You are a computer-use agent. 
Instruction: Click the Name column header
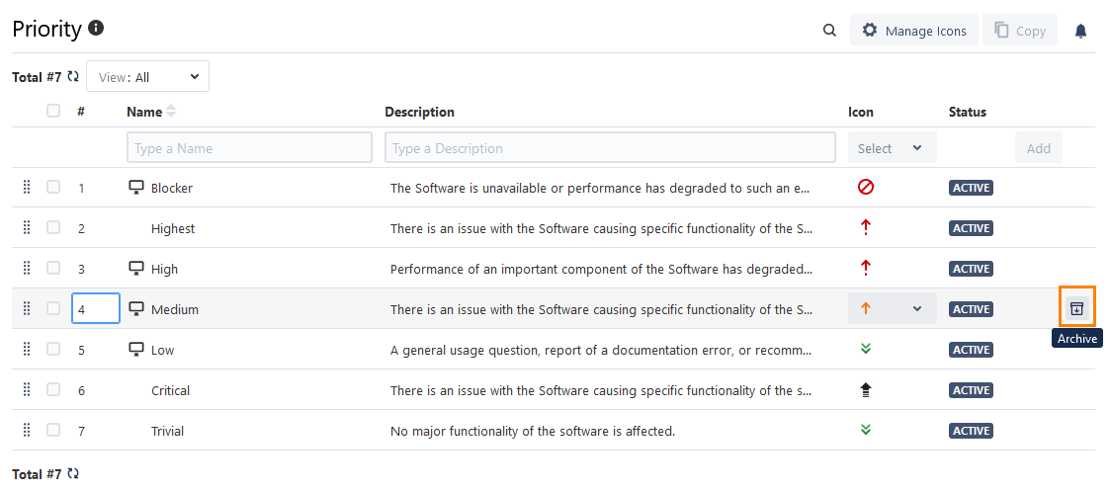(x=144, y=112)
